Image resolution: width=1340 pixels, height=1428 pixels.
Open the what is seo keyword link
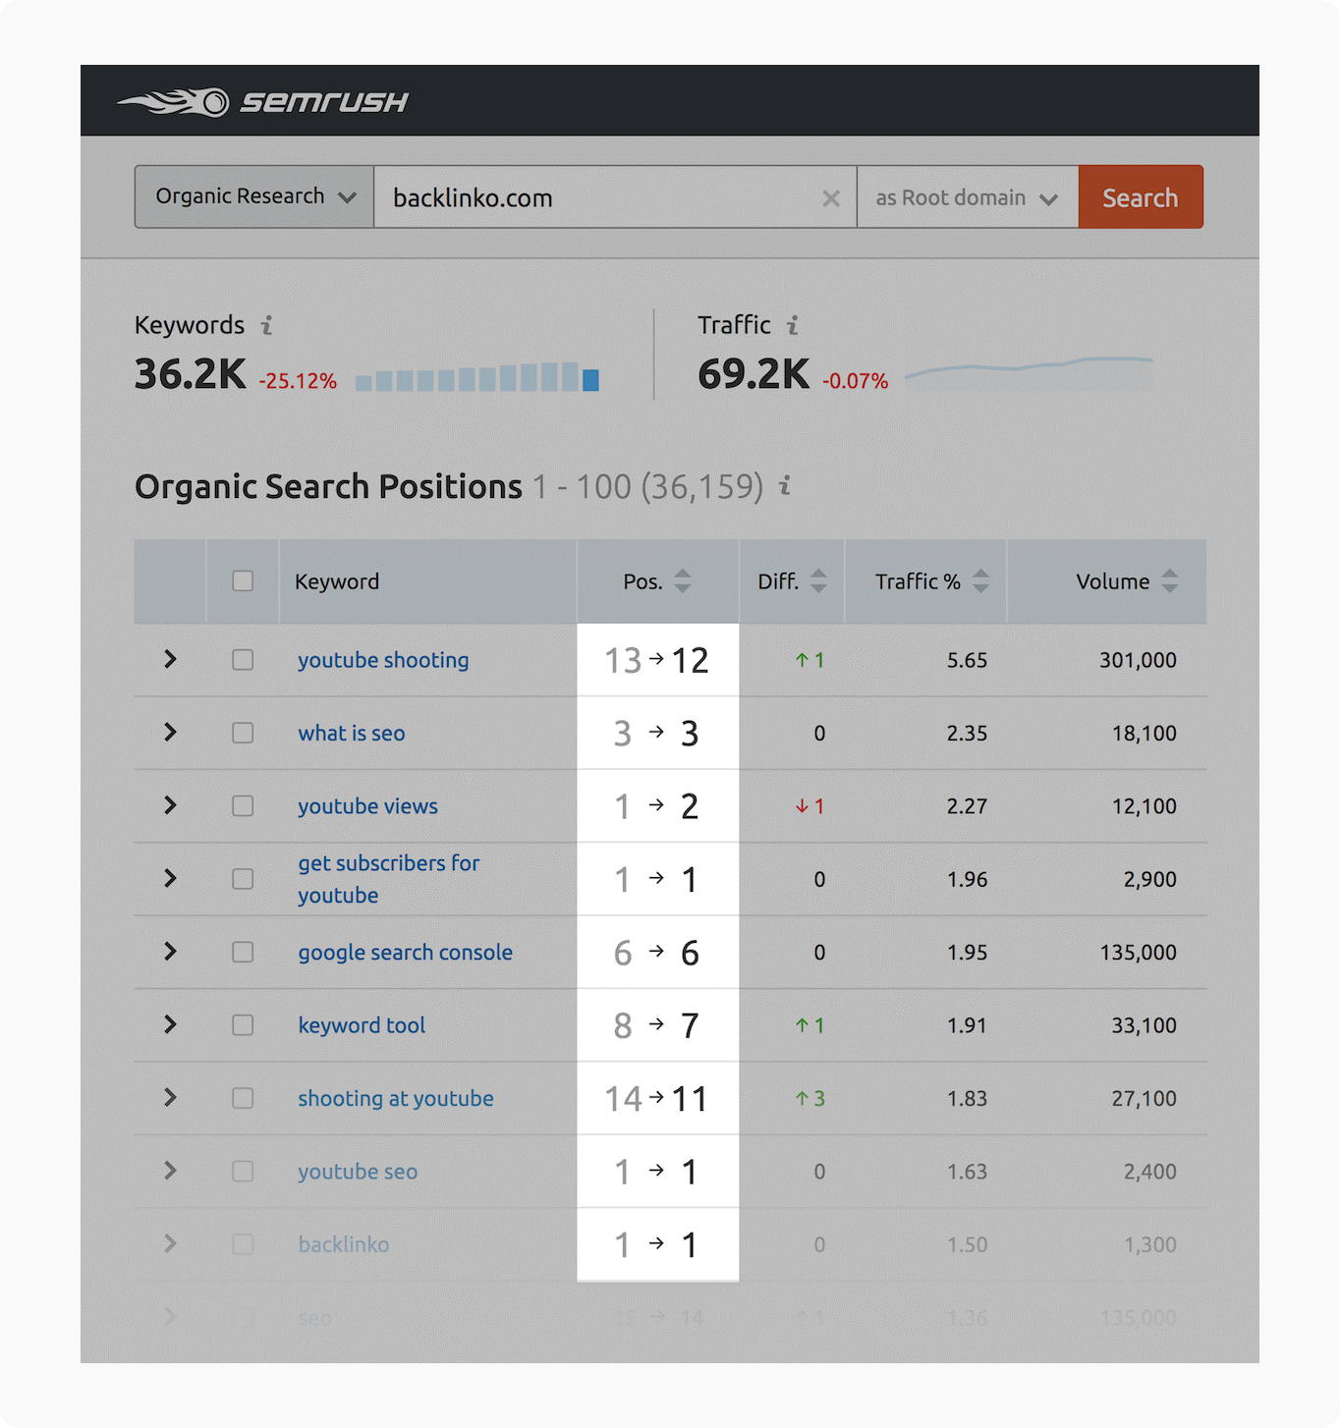[x=352, y=733]
